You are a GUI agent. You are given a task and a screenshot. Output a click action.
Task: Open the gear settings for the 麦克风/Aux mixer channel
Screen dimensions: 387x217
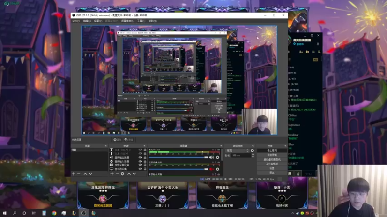click(217, 157)
